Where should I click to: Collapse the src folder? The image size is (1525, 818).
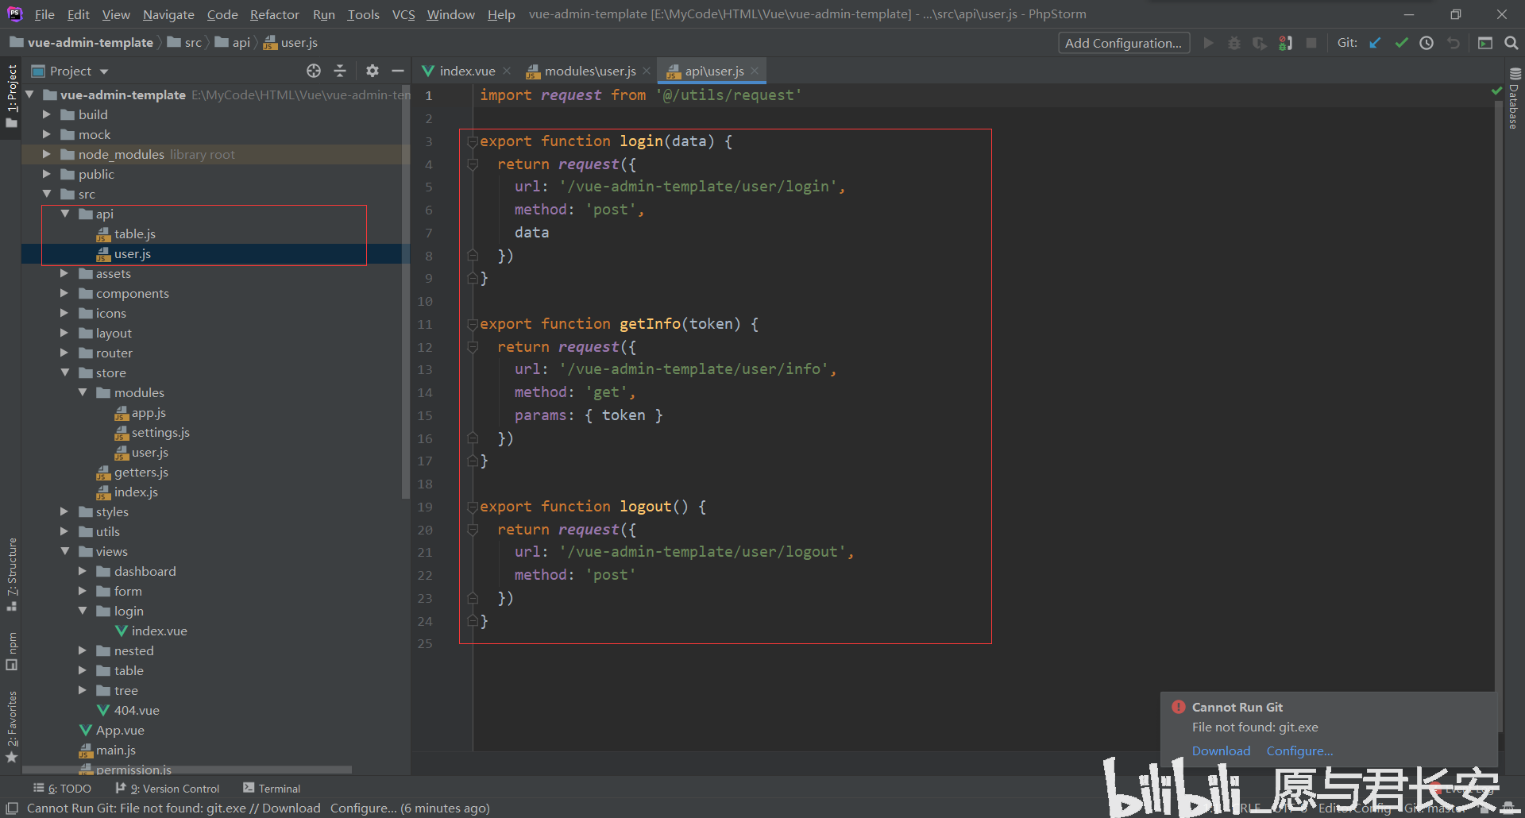[x=47, y=194]
